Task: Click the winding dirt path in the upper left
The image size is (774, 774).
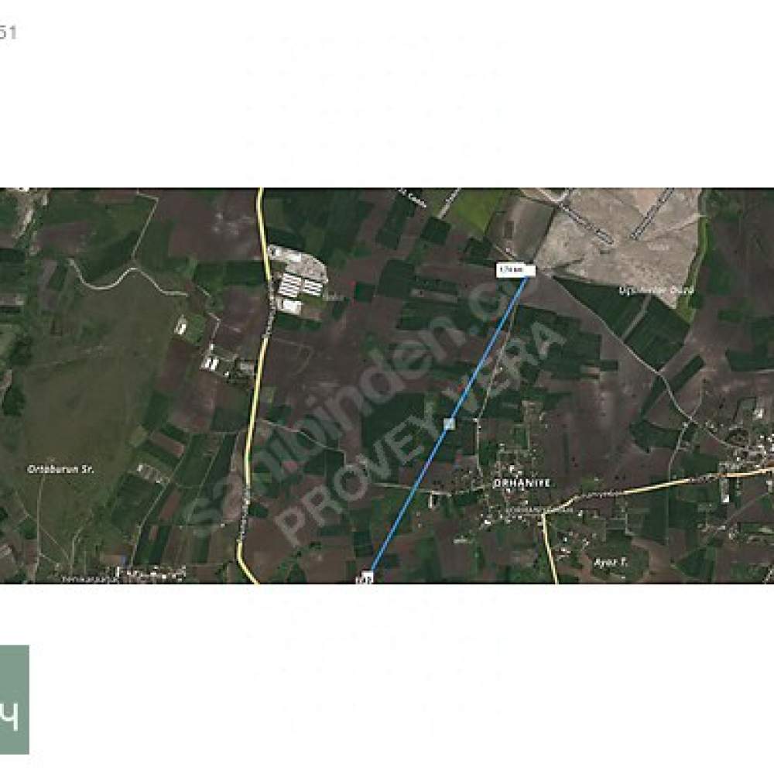Action: pyautogui.click(x=128, y=279)
